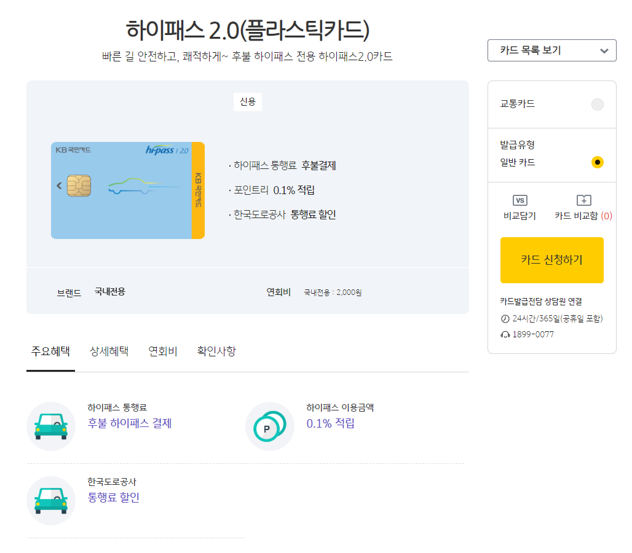Click the headset icon next to 1899-0077
This screenshot has height=553, width=632.
point(505,335)
